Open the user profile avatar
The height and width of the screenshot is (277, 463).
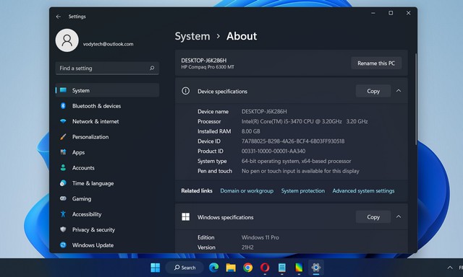[67, 40]
